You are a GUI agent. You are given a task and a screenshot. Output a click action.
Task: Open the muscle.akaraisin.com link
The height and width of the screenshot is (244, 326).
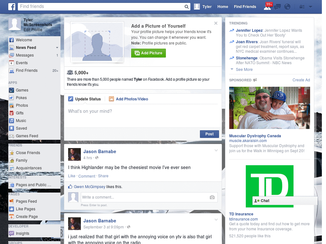[x=248, y=141]
